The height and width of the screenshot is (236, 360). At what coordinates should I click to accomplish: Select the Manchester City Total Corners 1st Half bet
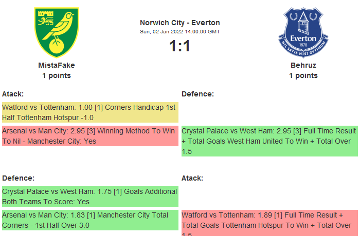(90, 220)
